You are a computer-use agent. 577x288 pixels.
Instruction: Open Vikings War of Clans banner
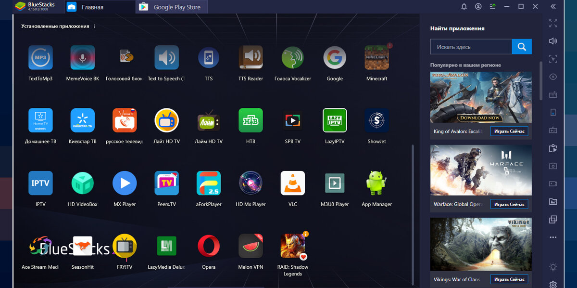click(481, 244)
